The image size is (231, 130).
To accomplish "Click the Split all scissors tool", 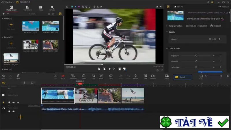I will tap(63, 77).
